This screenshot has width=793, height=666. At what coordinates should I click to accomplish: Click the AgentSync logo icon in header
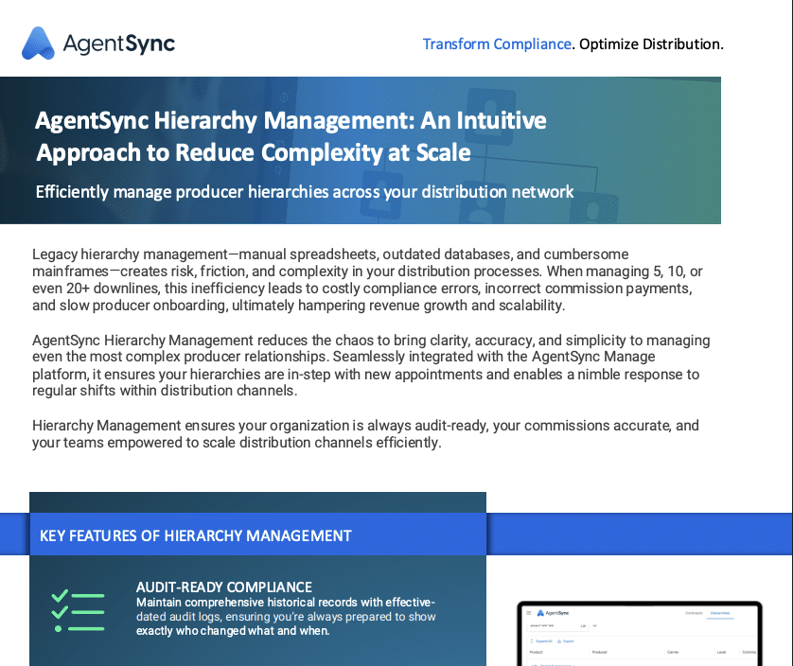(39, 43)
